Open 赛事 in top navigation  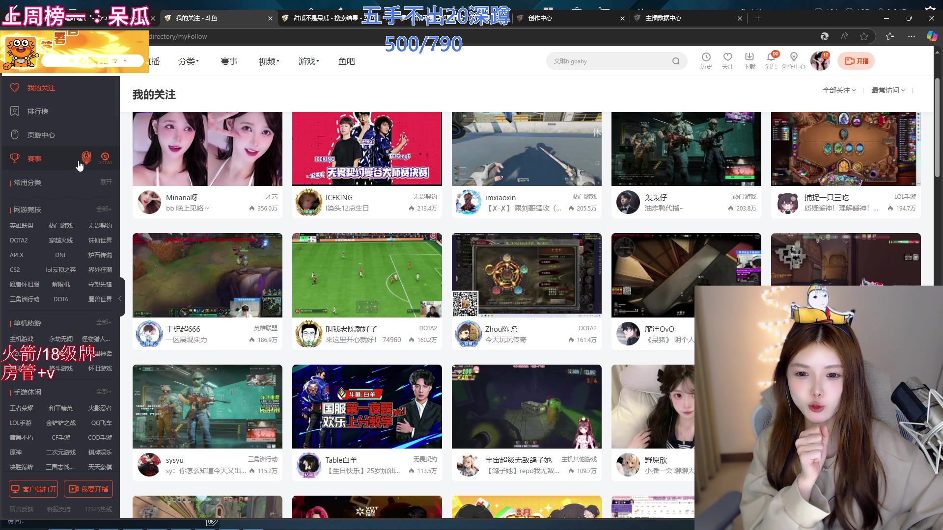point(229,61)
